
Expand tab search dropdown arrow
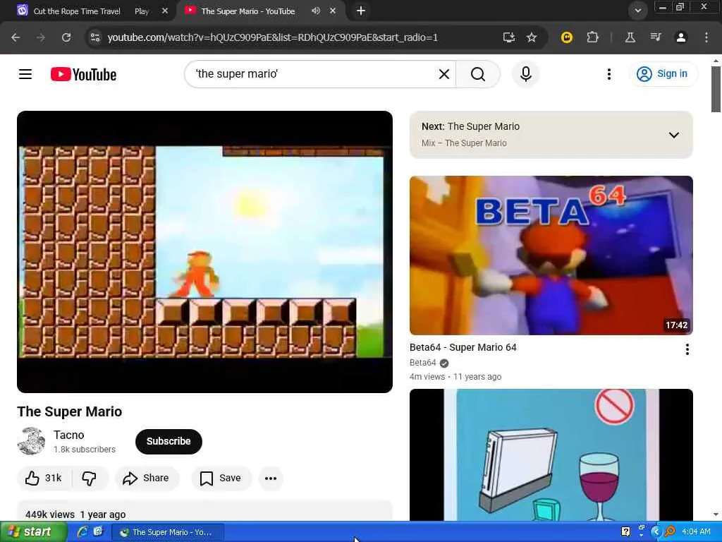(637, 11)
